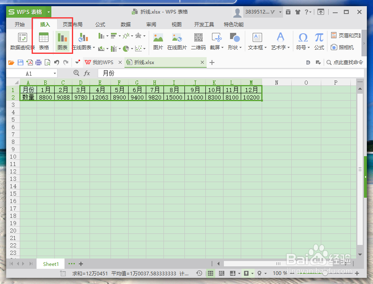Click the formula bar showing 月份
373x284 pixels.
(x=231, y=73)
